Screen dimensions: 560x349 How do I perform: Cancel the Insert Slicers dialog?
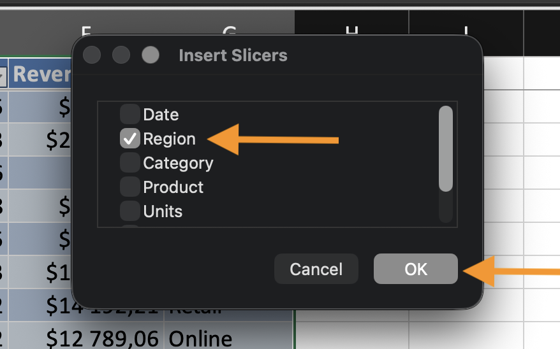pyautogui.click(x=316, y=269)
